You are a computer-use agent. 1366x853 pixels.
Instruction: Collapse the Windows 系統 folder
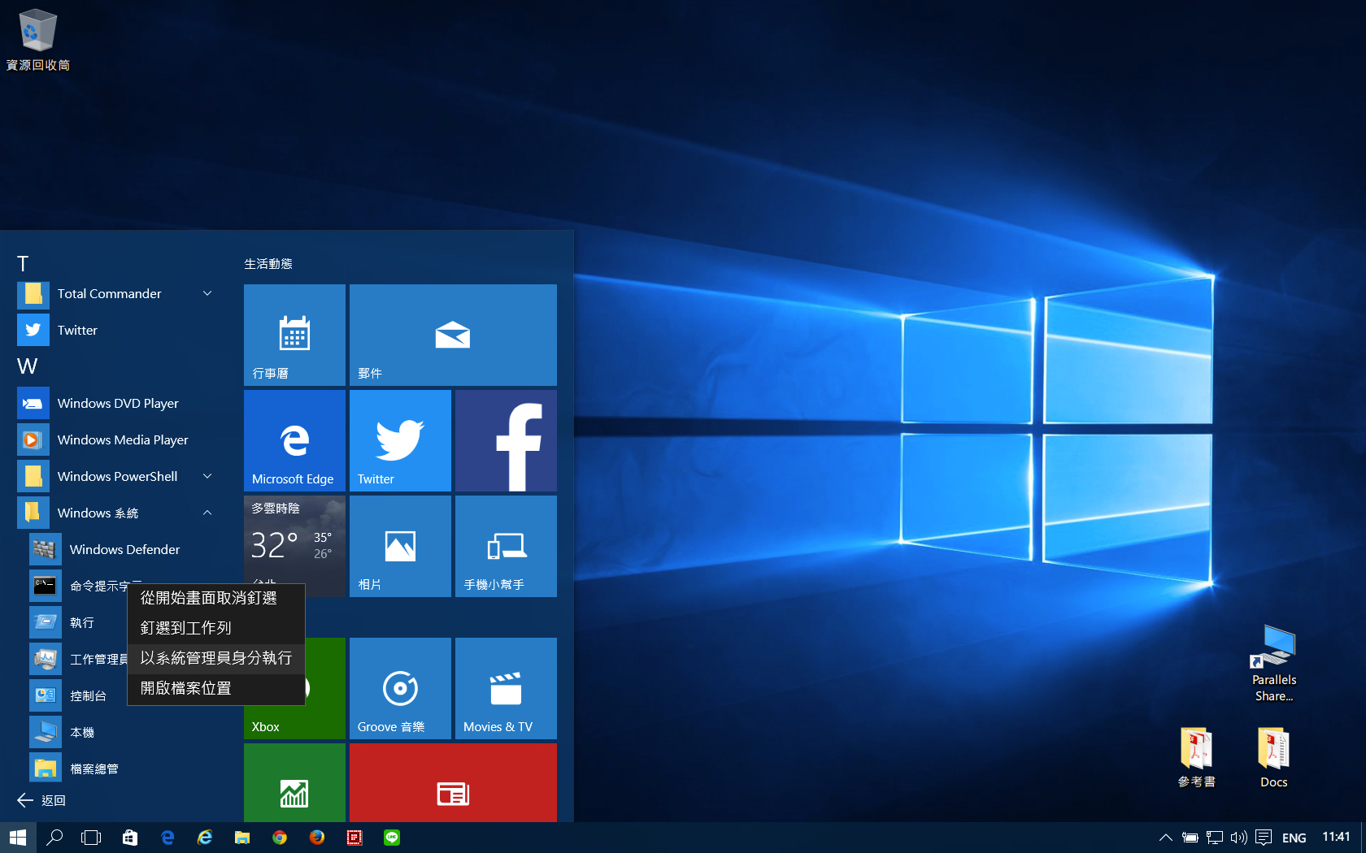(207, 513)
